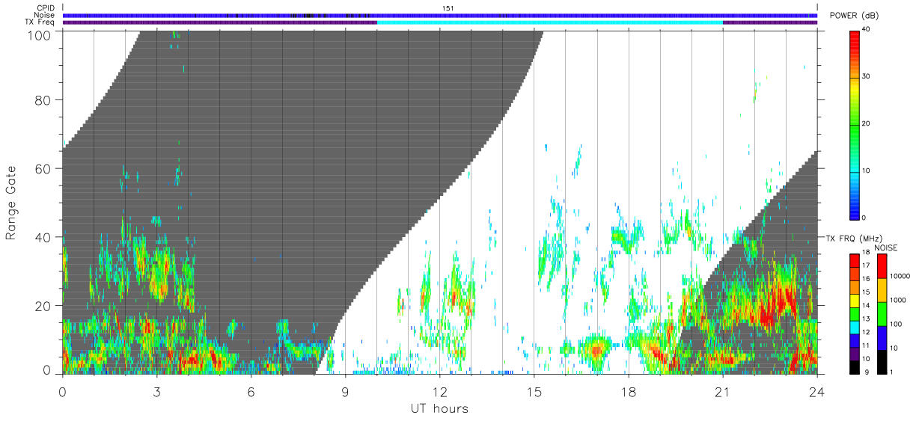Viewport: 919px width, 424px height.
Task: Click the POWER (dB) colorbar title
Action: (855, 16)
